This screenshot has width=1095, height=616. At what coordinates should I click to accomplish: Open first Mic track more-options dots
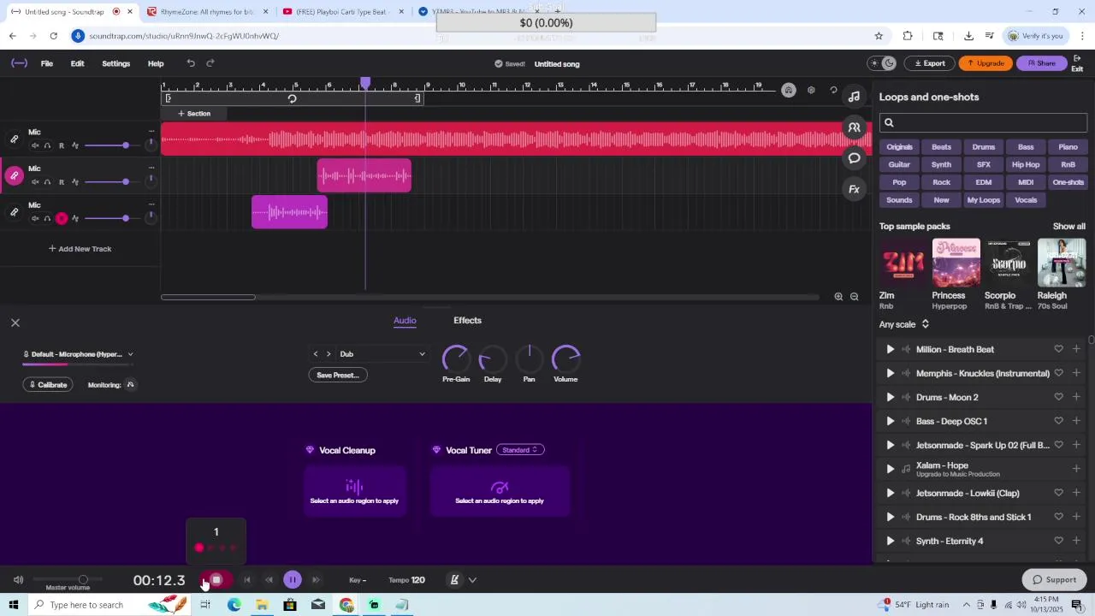coord(151,132)
